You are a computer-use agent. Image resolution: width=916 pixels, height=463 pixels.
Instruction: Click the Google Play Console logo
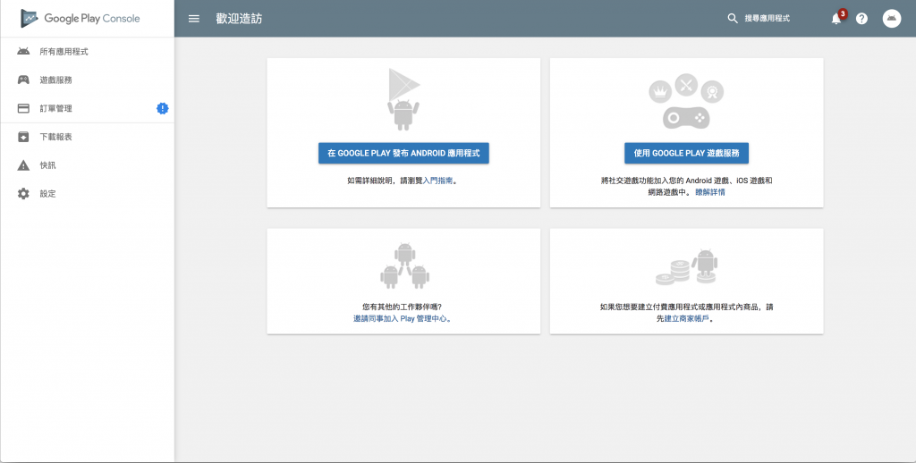point(81,18)
